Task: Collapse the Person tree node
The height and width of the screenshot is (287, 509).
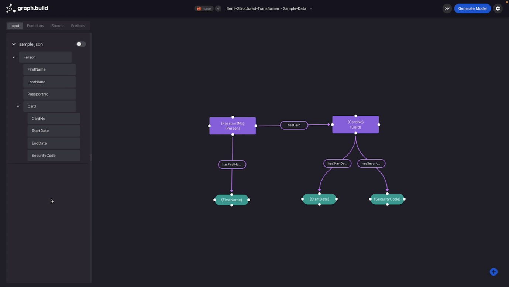Action: coord(14,57)
